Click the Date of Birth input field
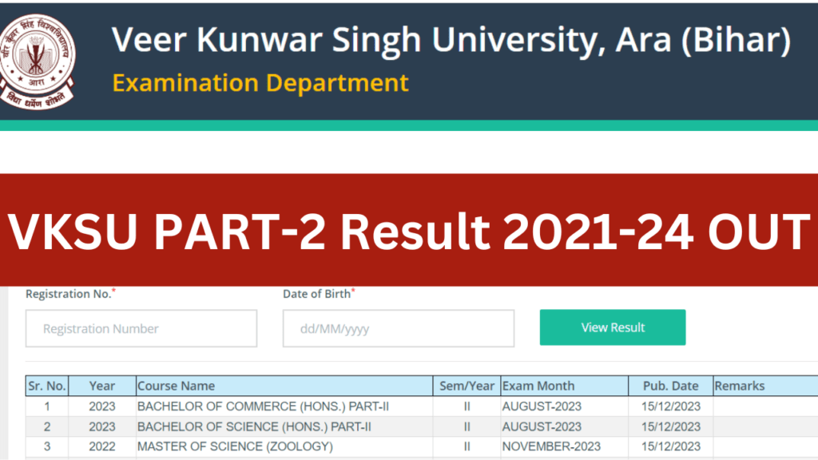 click(399, 328)
